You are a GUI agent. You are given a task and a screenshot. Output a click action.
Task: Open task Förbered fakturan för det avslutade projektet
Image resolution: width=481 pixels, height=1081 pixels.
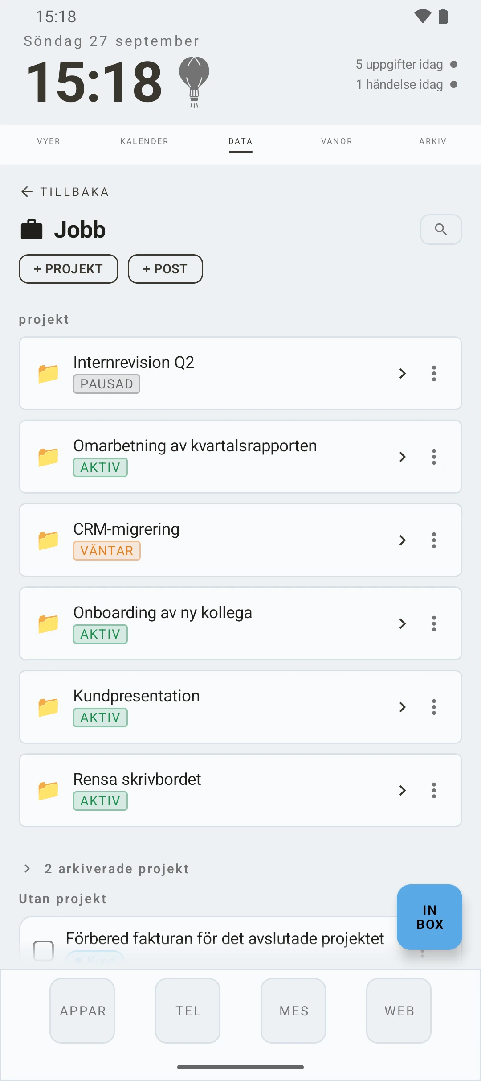[x=224, y=938]
